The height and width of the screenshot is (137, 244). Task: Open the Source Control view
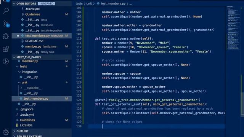pyautogui.click(x=6, y=24)
